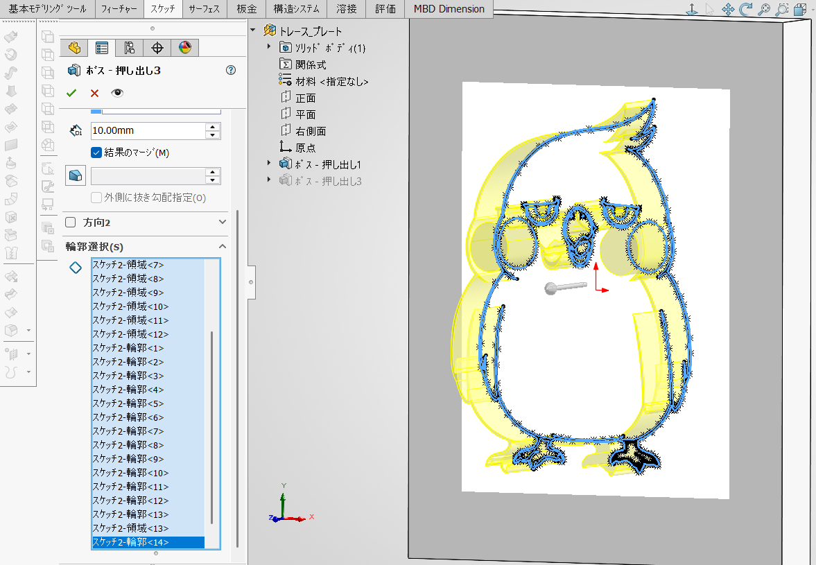The image size is (816, 565).
Task: Click the panel collapse handle
Action: [x=252, y=282]
